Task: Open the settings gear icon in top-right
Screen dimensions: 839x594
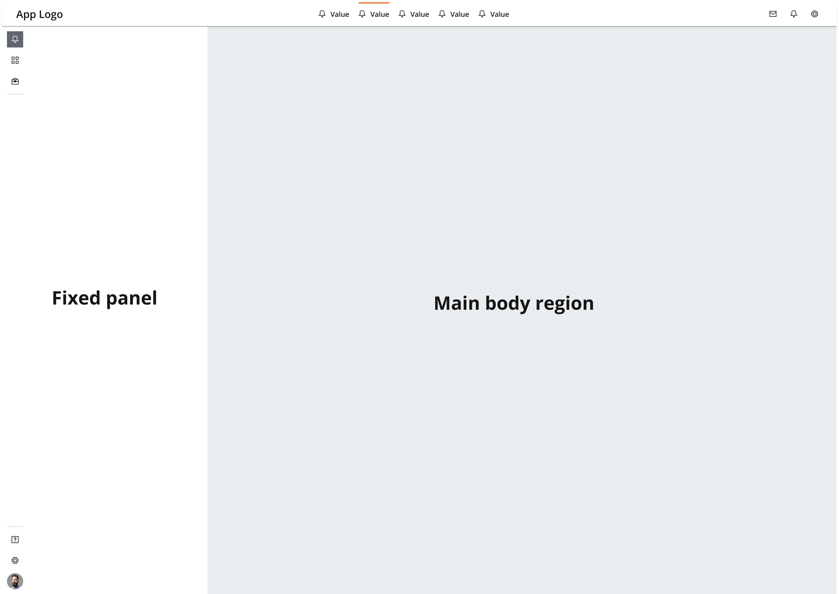Action: pos(815,14)
